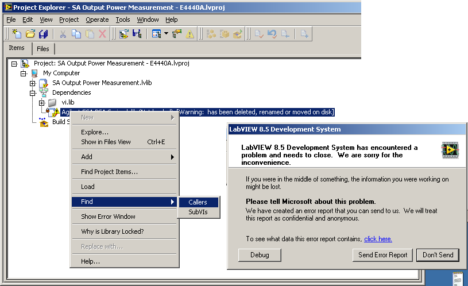Click the Don't Send button
This screenshot has width=468, height=286.
438,255
